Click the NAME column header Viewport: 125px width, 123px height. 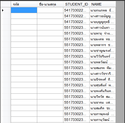pyautogui.click(x=102, y=4)
